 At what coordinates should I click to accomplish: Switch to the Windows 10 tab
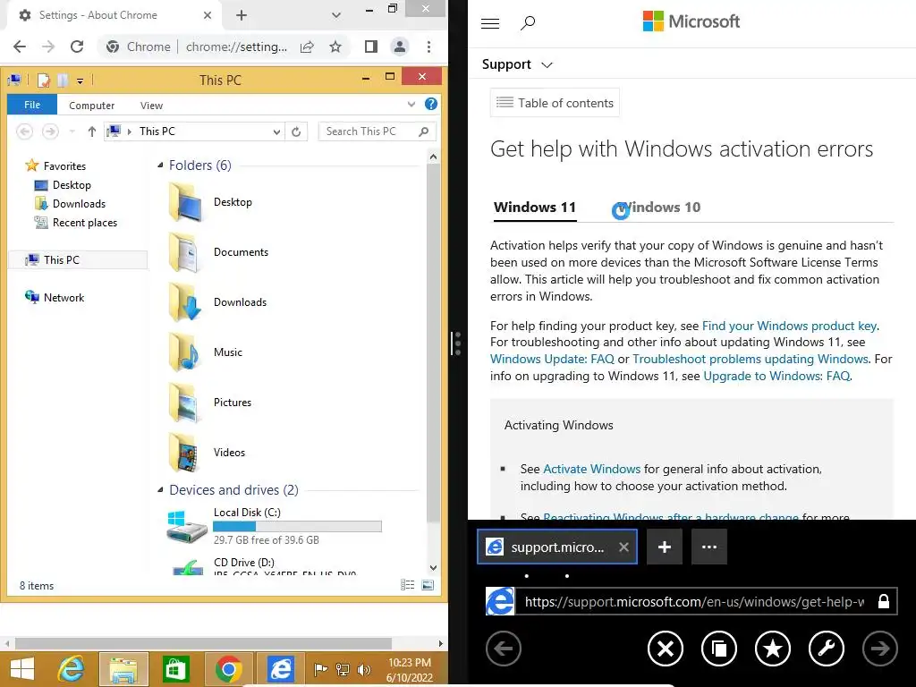[x=657, y=208]
